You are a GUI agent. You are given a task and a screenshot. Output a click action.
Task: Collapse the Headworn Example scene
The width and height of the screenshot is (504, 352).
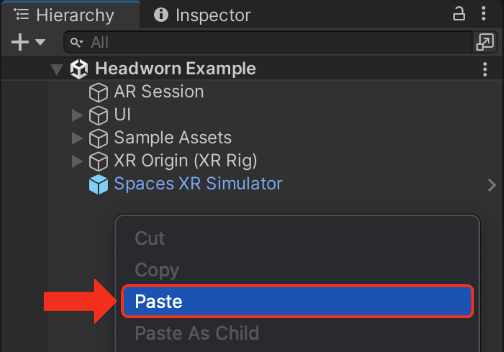[57, 70]
